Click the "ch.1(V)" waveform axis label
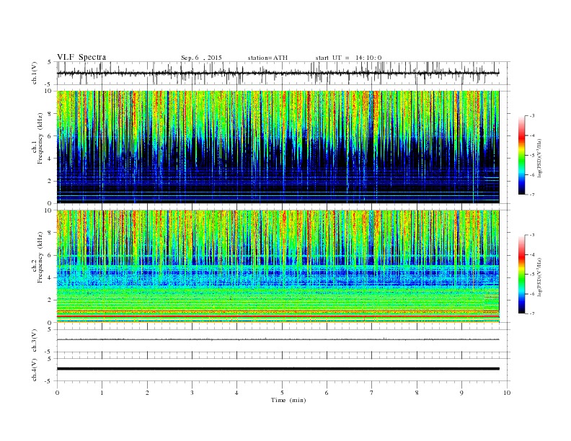Image resolution: width=571 pixels, height=441 pixels. pyautogui.click(x=35, y=73)
